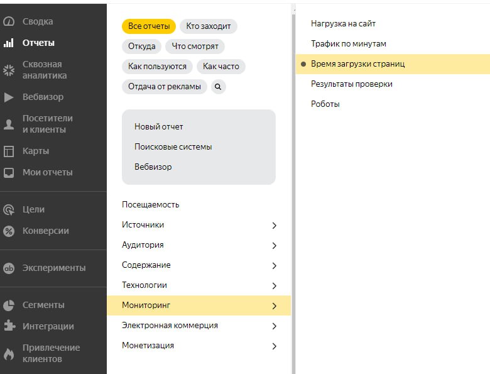Viewport: 490px width, 374px height.
Task: Open Посетители и клиенты person icon
Action: pyautogui.click(x=9, y=124)
